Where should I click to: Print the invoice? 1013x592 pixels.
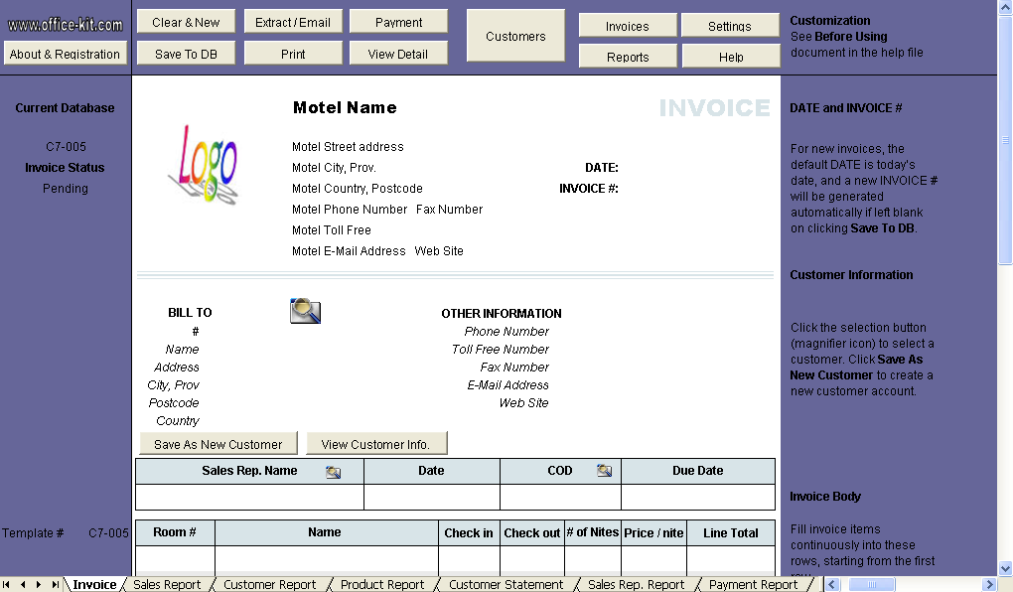[293, 54]
